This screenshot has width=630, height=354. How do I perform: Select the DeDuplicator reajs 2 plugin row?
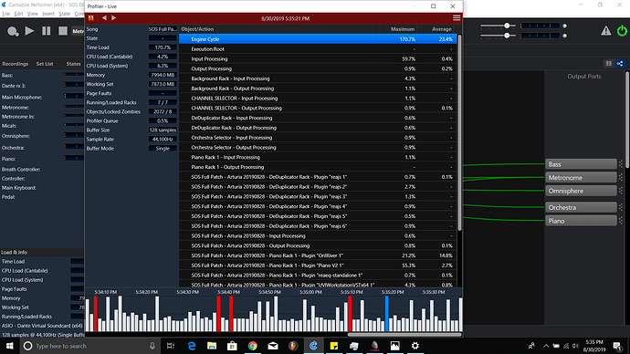(318, 187)
